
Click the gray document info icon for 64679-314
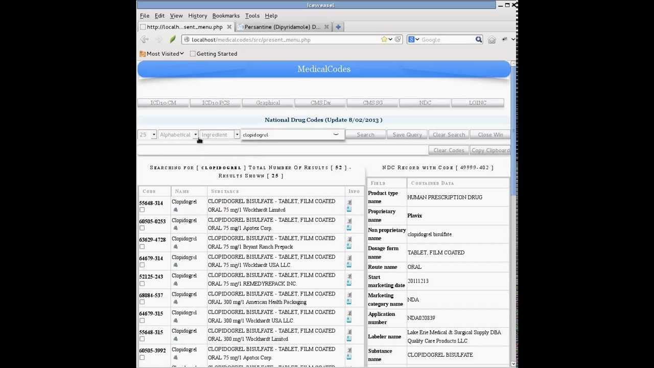tap(349, 259)
